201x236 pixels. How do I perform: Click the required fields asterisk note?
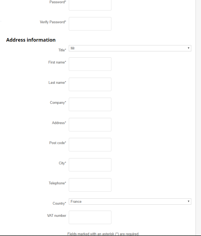(103, 234)
